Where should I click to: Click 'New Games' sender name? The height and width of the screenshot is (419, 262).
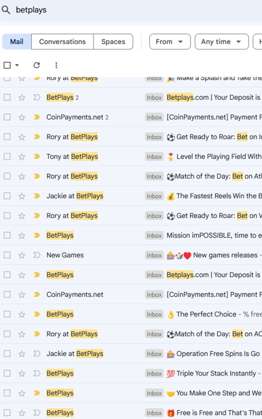(65, 255)
